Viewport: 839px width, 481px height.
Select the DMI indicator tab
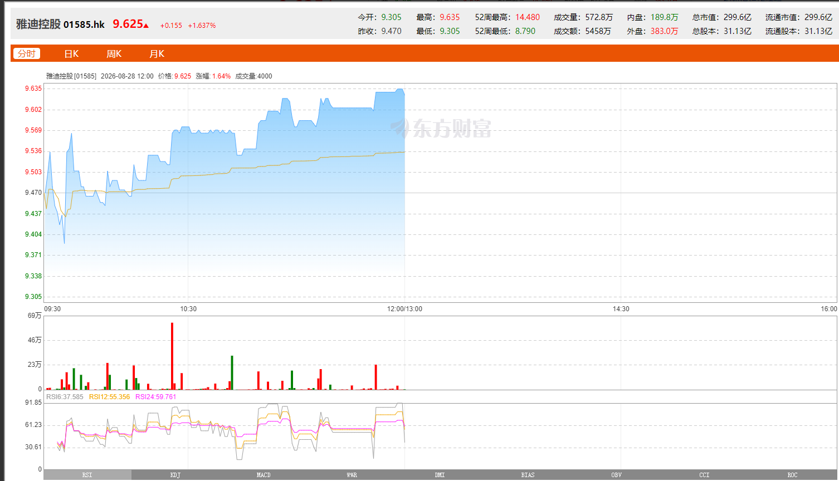point(440,475)
